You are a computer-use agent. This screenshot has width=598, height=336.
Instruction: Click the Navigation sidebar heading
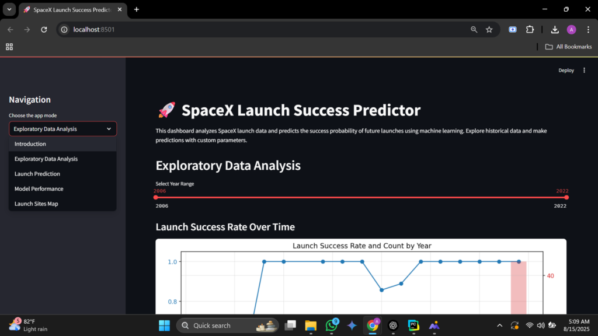point(30,99)
